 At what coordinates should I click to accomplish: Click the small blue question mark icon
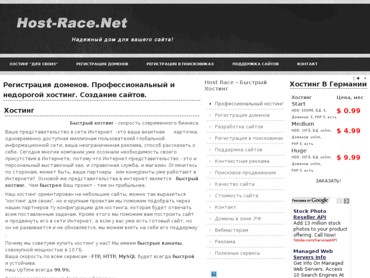pos(214,274)
